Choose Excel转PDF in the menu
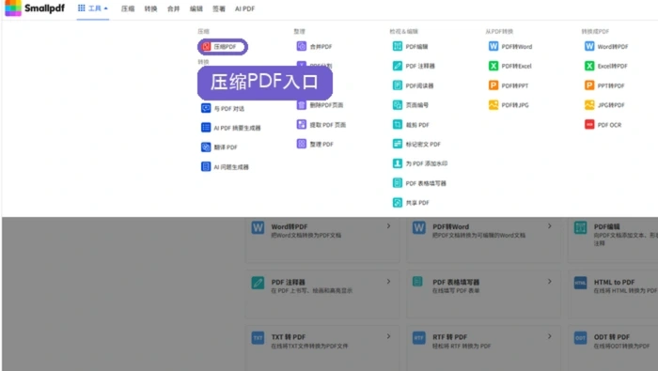 point(606,66)
